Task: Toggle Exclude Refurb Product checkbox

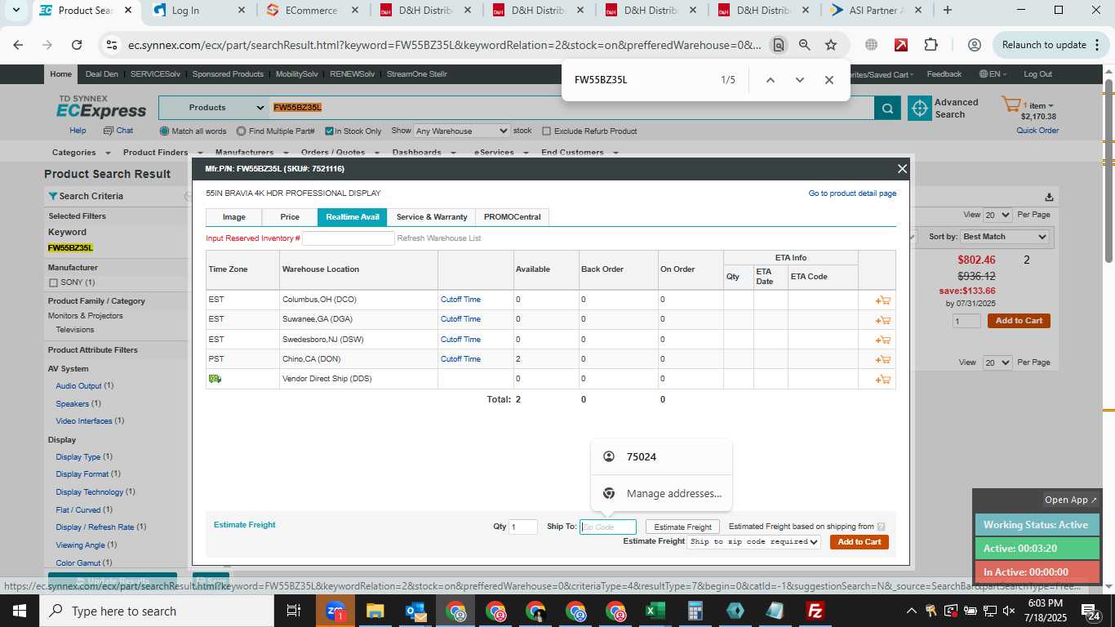Action: click(x=547, y=131)
